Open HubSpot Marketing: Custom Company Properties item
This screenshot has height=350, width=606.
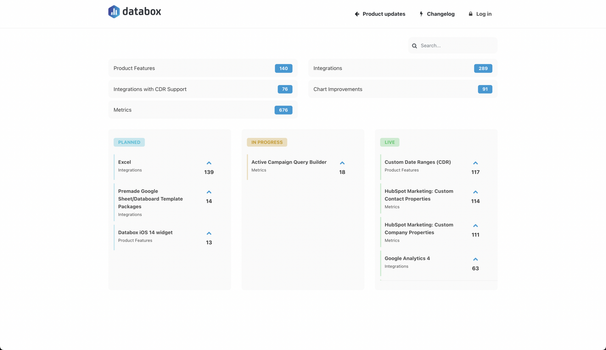pos(419,229)
